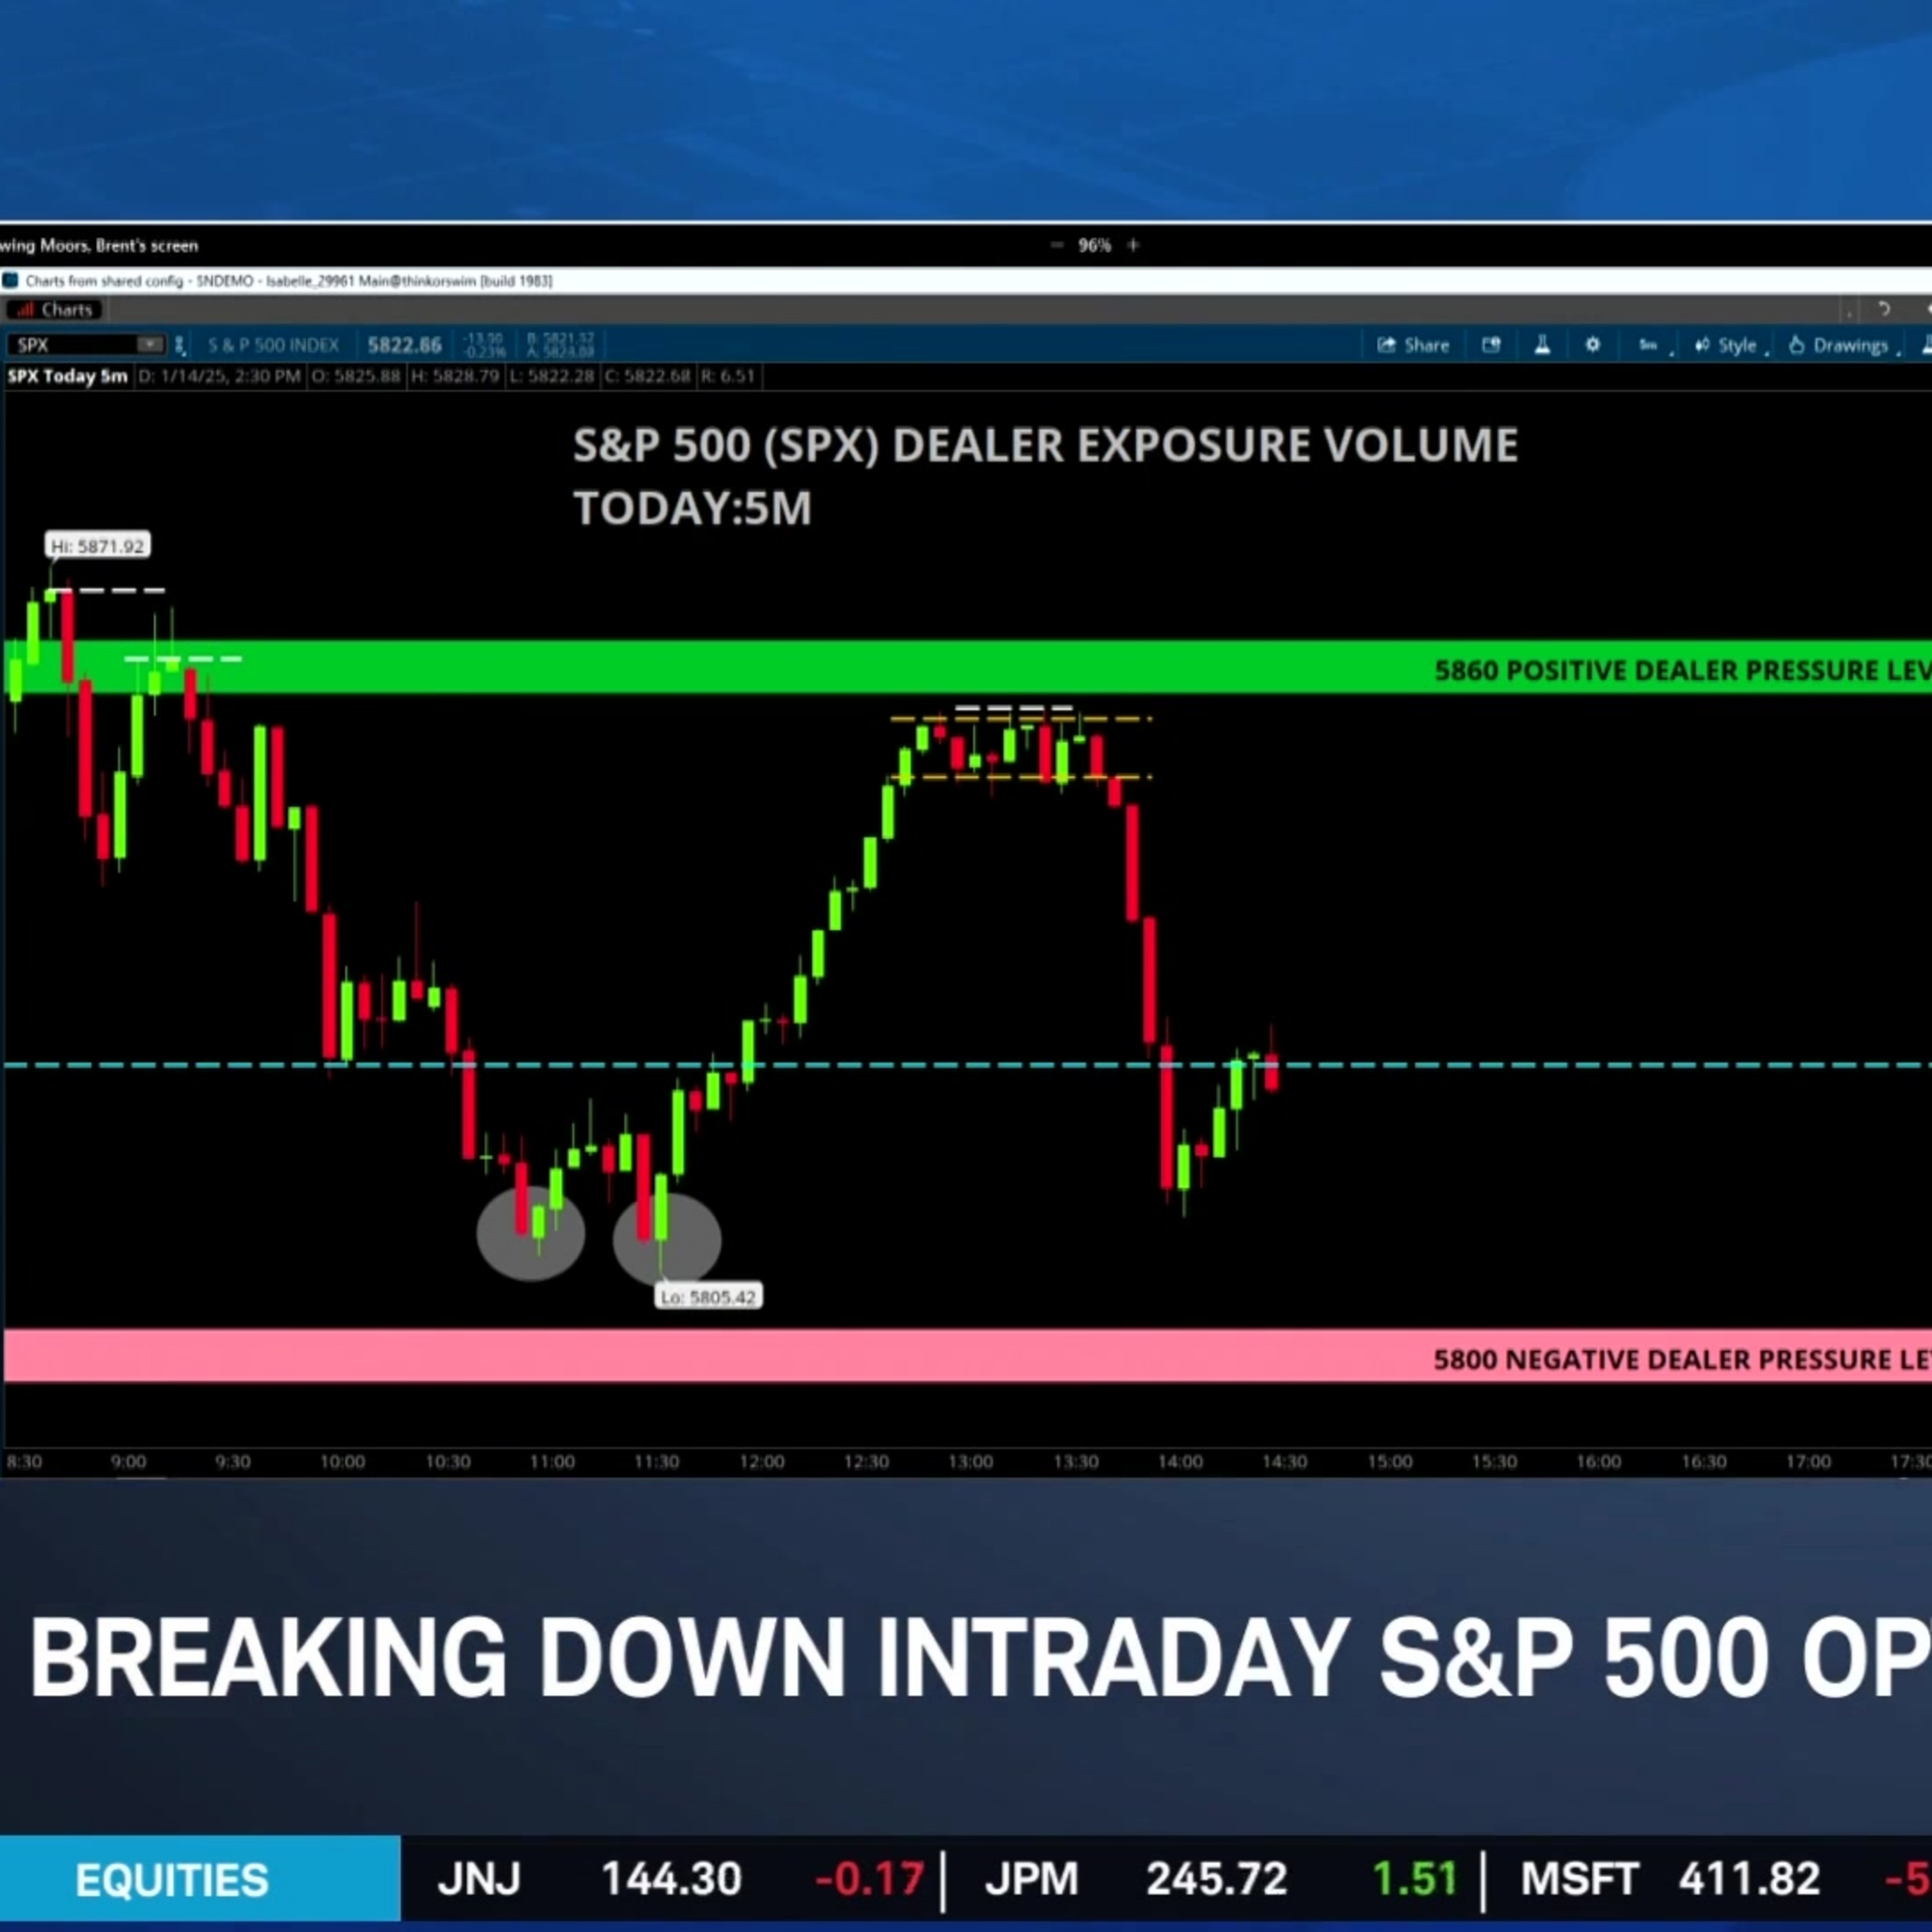Click the green 5860 positive dealer pressure band
1932x1932 pixels.
(968, 667)
